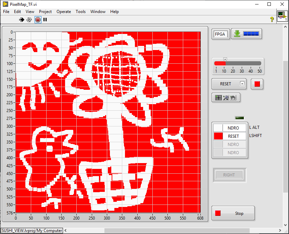The image size is (289, 234).
Task: Click the X-axis end value 608
Action: tap(200, 218)
